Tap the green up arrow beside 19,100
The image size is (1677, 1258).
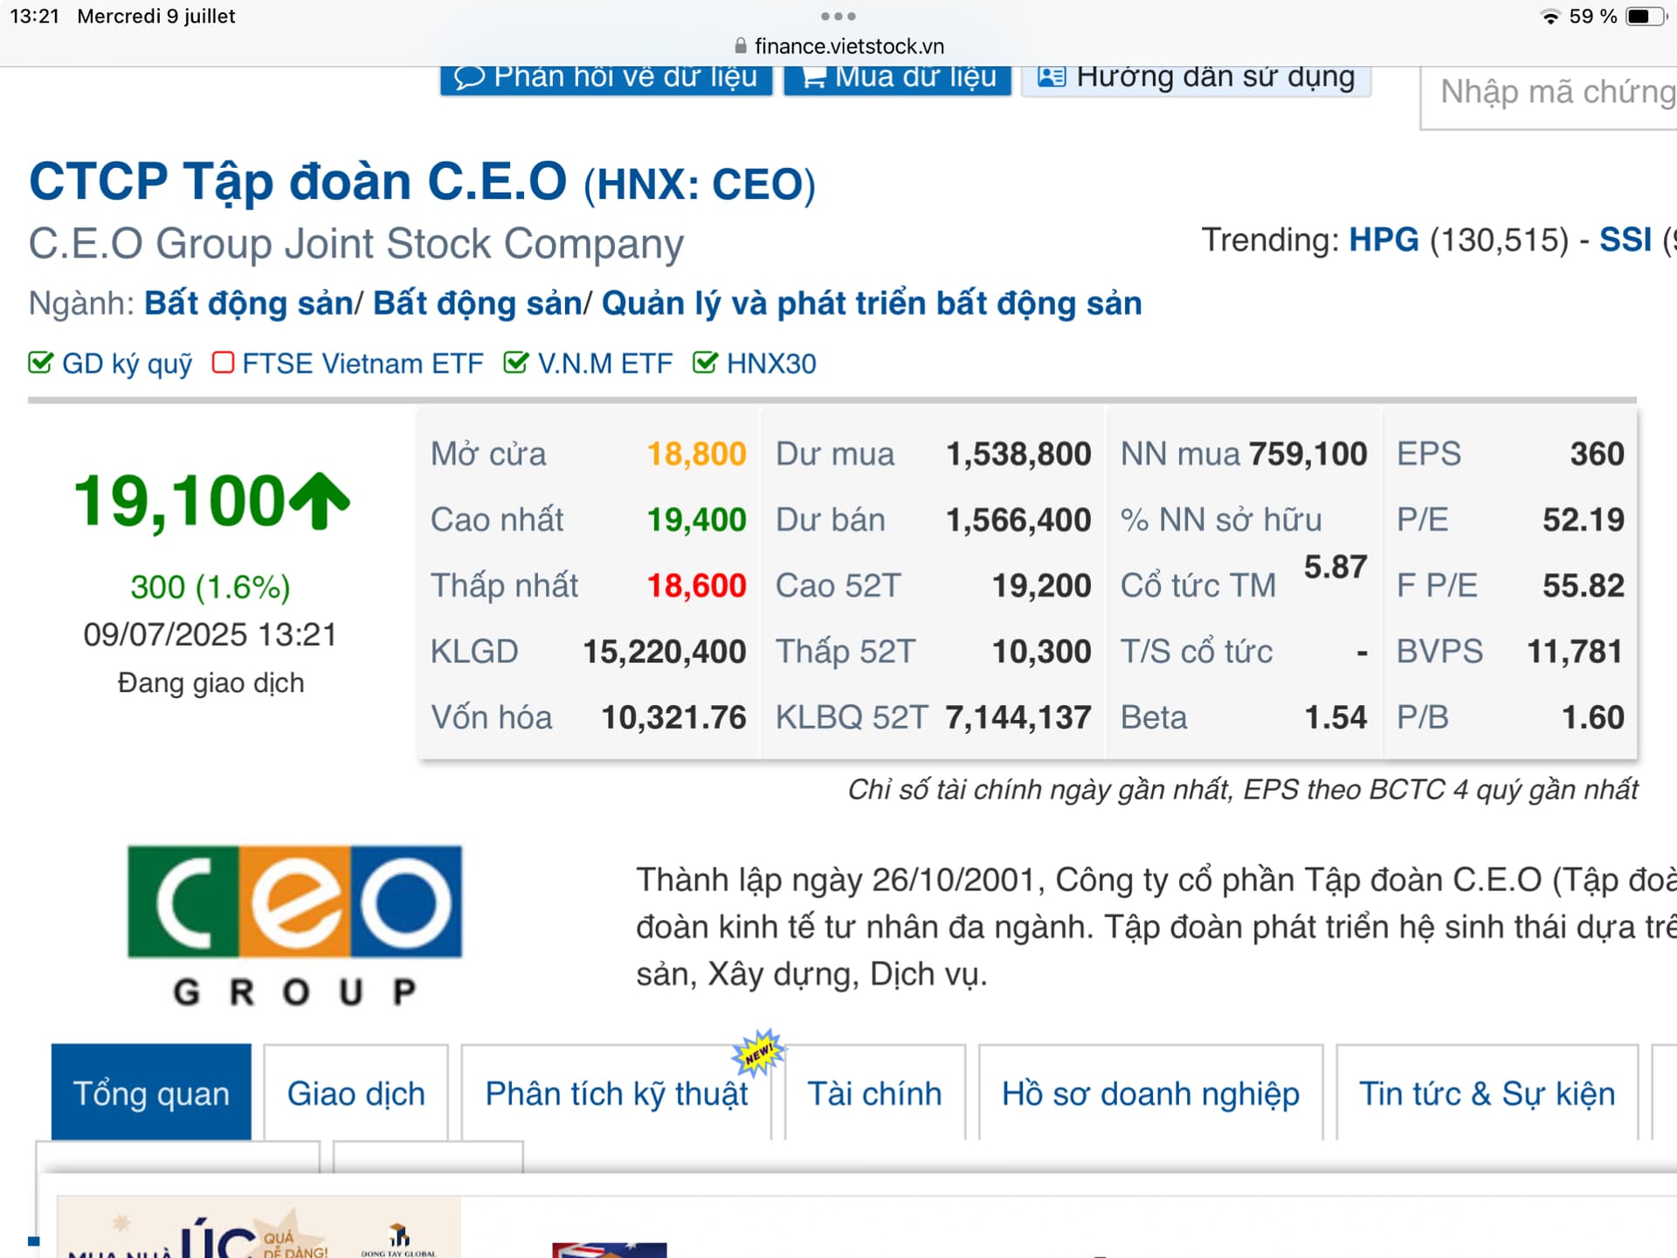[320, 501]
